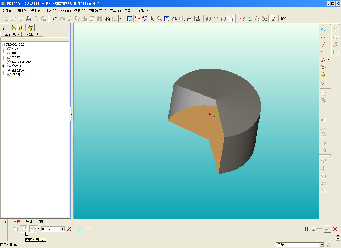This screenshot has height=248, width=341.
Task: Click the flip depth direction icon
Action: click(x=69, y=229)
